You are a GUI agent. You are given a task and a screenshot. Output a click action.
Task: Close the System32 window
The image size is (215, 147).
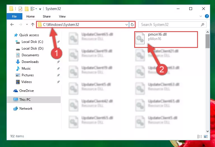coord(204,9)
